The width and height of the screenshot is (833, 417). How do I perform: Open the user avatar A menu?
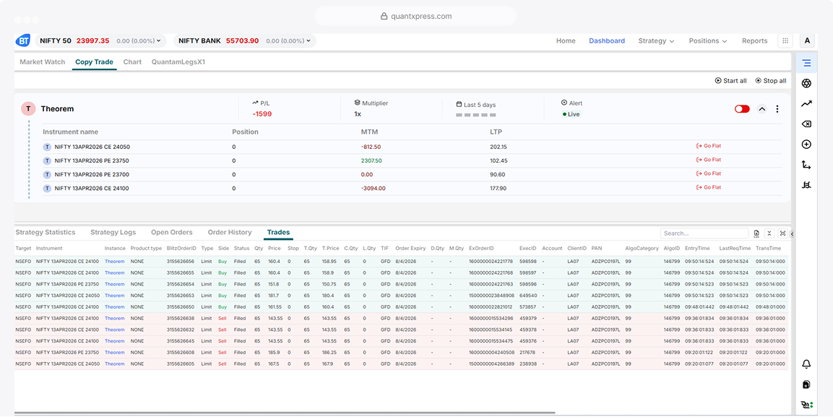coord(807,41)
